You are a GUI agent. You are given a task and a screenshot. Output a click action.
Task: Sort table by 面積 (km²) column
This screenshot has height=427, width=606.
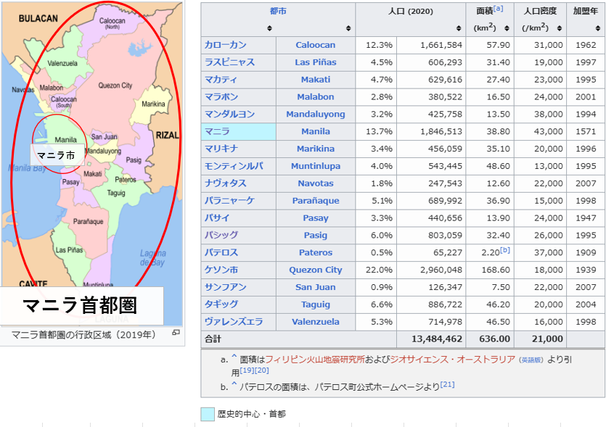[x=507, y=28]
